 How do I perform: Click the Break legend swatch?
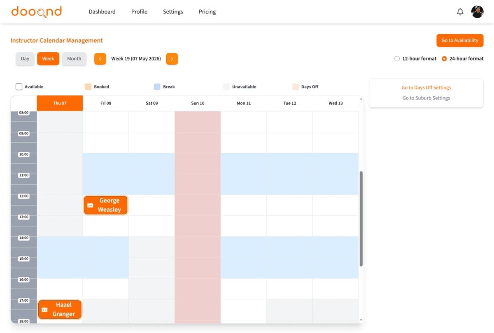pos(157,87)
